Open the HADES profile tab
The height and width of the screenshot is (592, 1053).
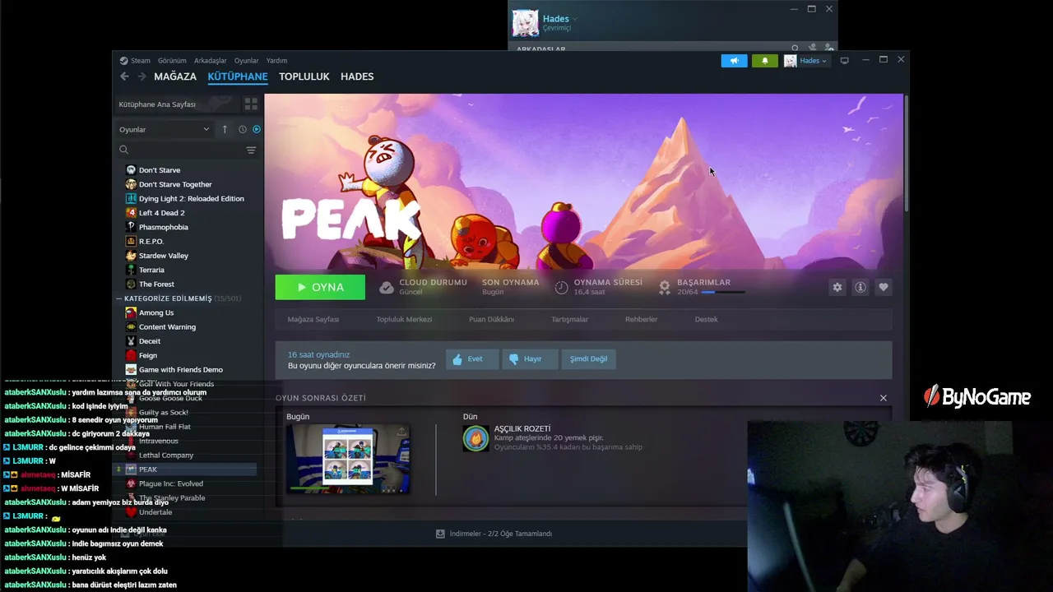[x=357, y=76]
